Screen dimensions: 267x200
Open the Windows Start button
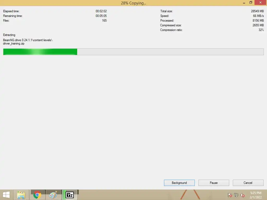coord(6,195)
